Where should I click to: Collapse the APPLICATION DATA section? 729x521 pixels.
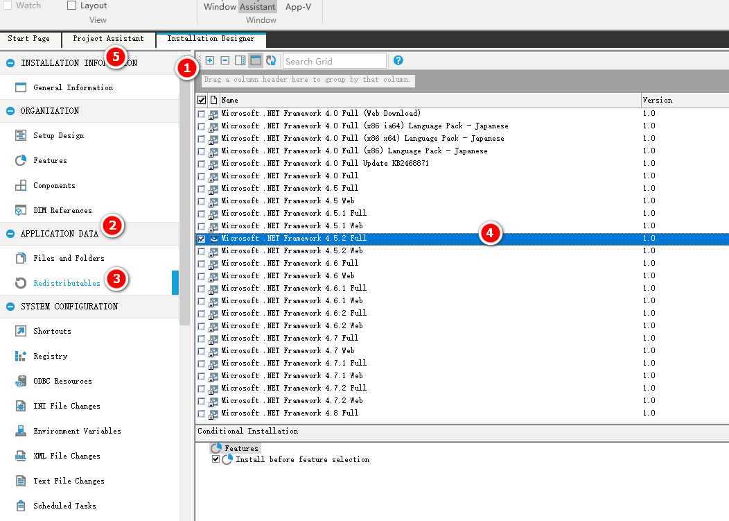[x=10, y=234]
